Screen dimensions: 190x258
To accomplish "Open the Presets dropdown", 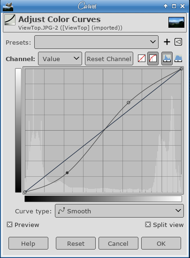I will (x=96, y=42).
